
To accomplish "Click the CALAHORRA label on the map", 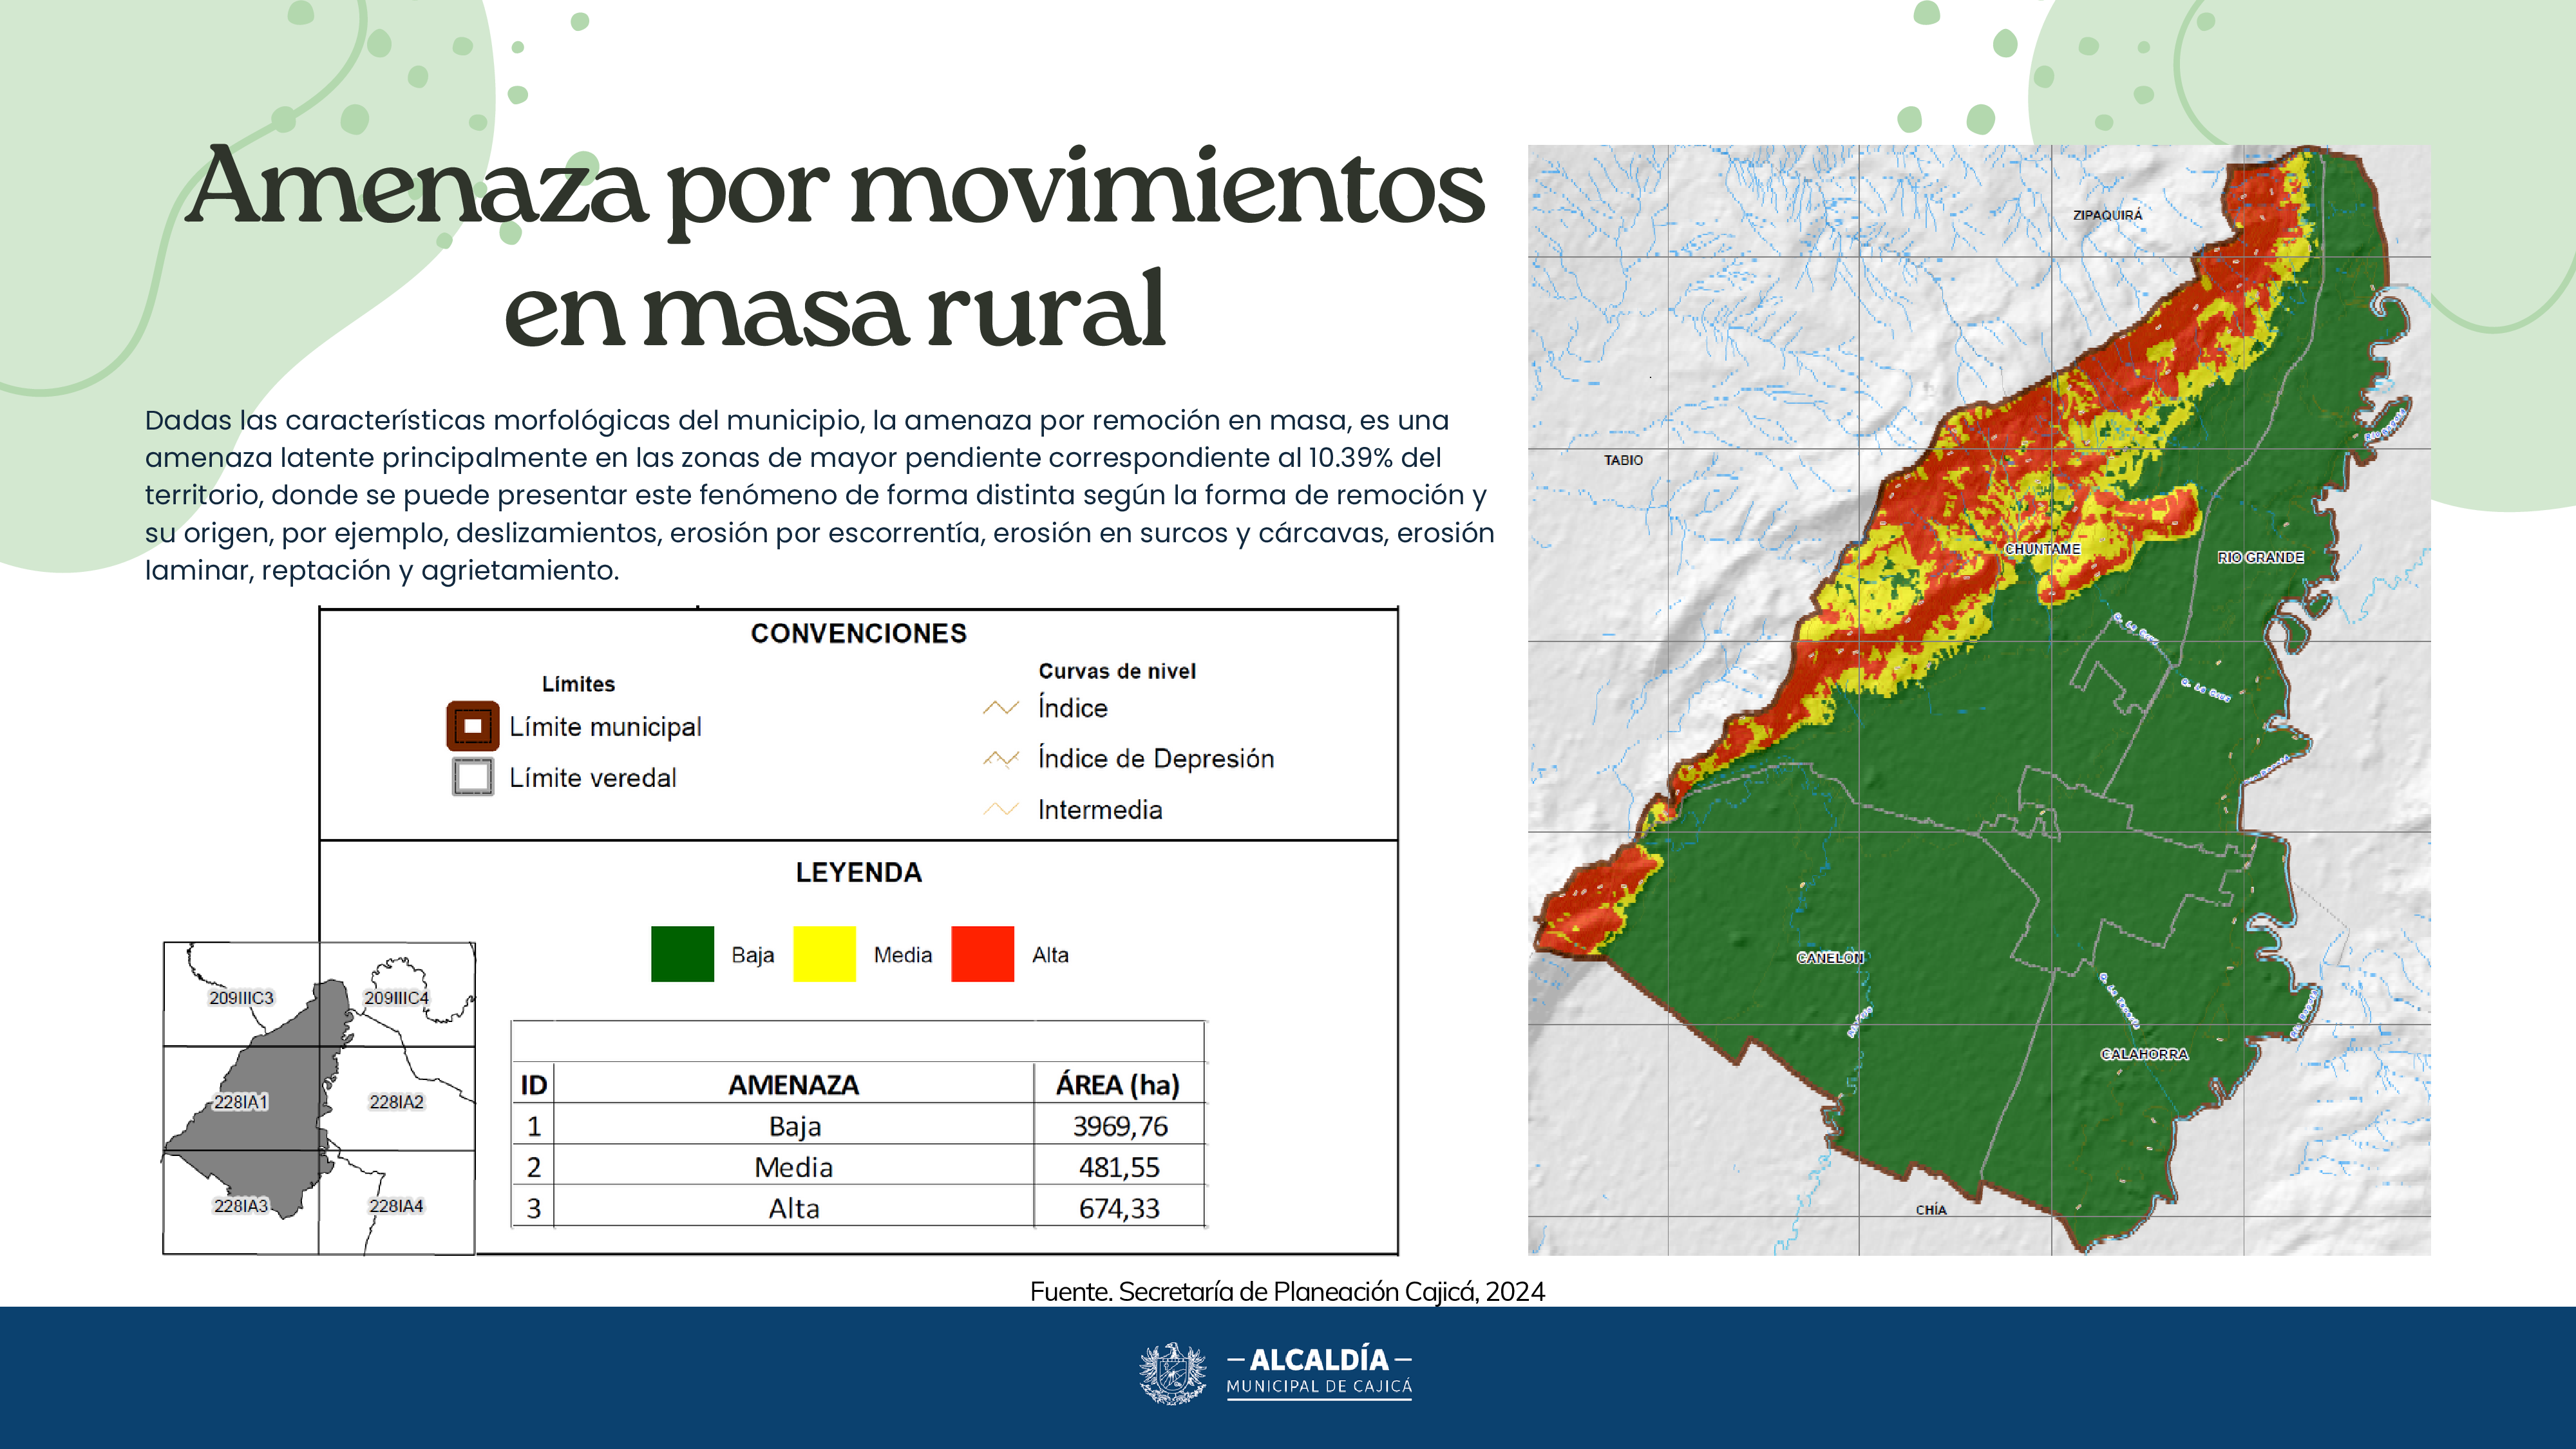I will (x=2143, y=1054).
